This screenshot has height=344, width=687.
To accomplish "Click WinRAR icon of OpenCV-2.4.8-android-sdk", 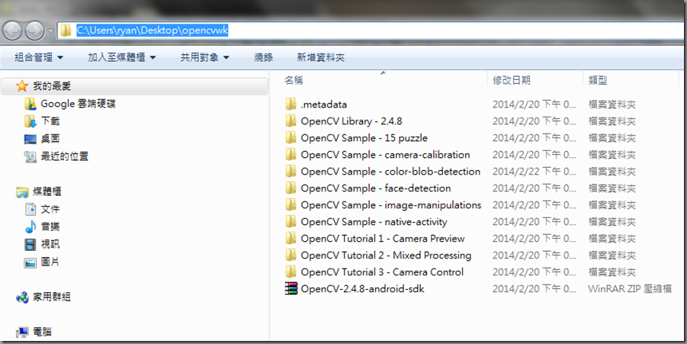I will pyautogui.click(x=291, y=288).
